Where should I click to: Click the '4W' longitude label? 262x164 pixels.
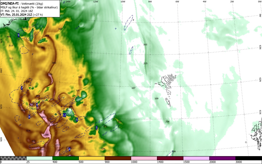205,2
